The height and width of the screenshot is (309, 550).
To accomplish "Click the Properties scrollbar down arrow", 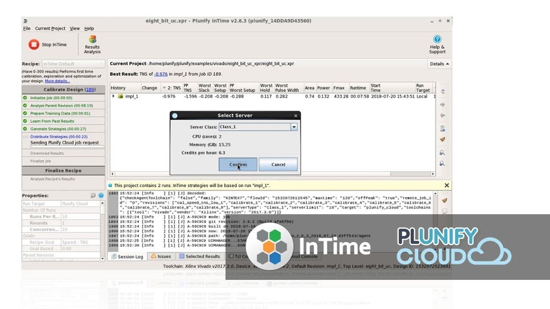I will [x=102, y=258].
